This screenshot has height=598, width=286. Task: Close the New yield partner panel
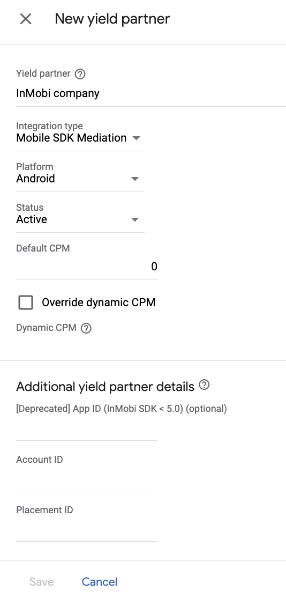tap(26, 19)
